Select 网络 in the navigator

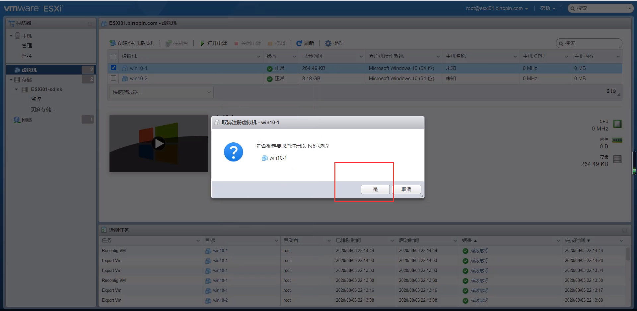27,120
